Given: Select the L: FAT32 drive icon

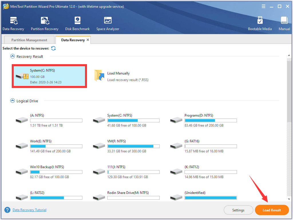Looking at the screenshot, I should (22, 197).
